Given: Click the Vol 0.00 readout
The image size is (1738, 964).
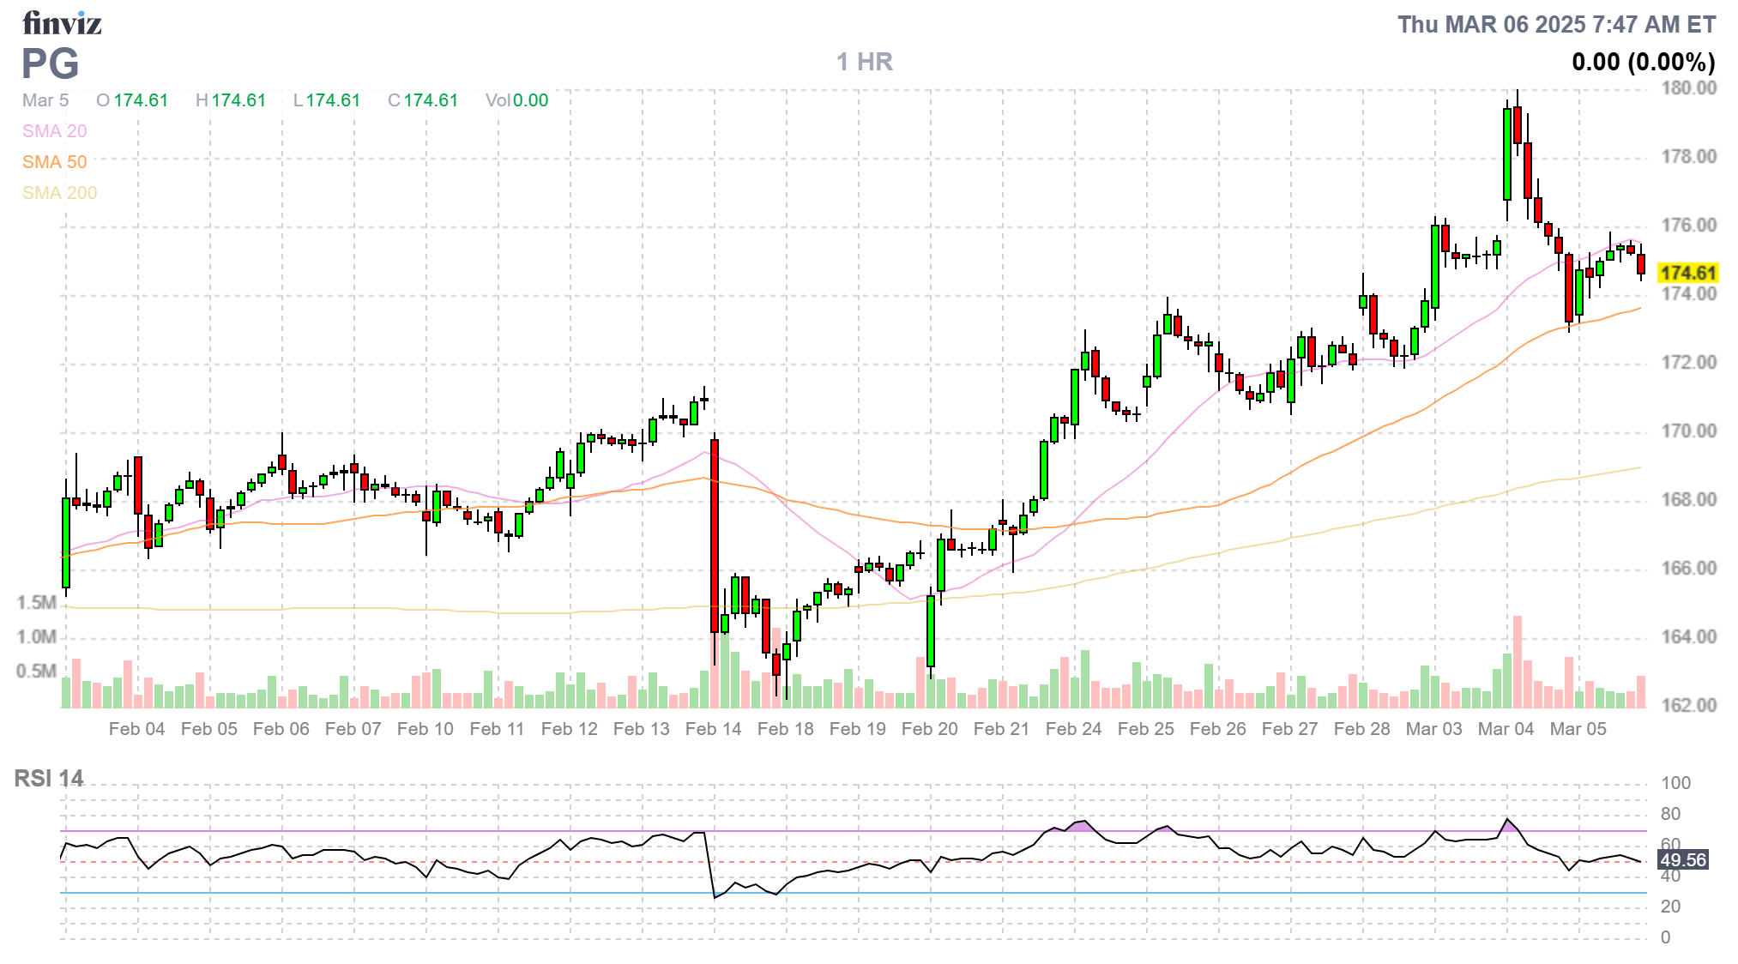Looking at the screenshot, I should (x=516, y=100).
